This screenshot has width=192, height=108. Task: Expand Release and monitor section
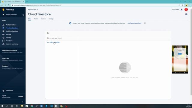tap(13, 51)
